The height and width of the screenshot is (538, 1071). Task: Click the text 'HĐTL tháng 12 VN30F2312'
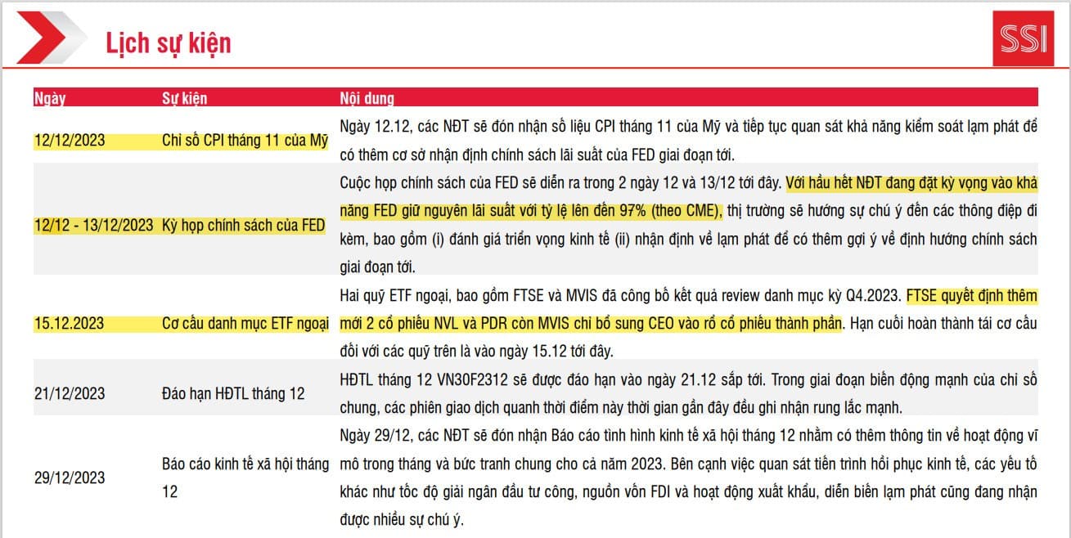pos(421,379)
